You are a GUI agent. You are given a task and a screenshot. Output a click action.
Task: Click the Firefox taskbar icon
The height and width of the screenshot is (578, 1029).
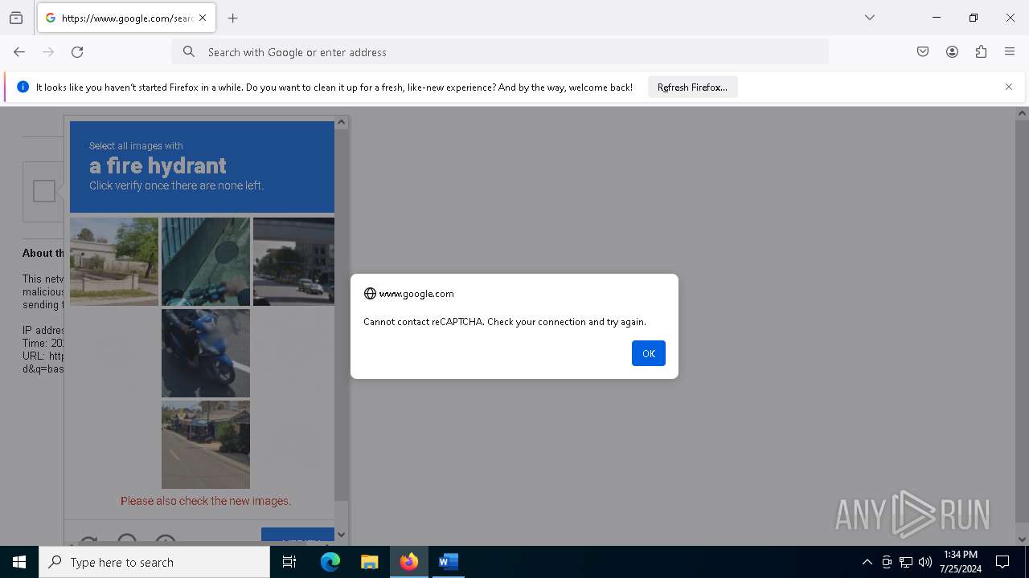click(x=409, y=562)
